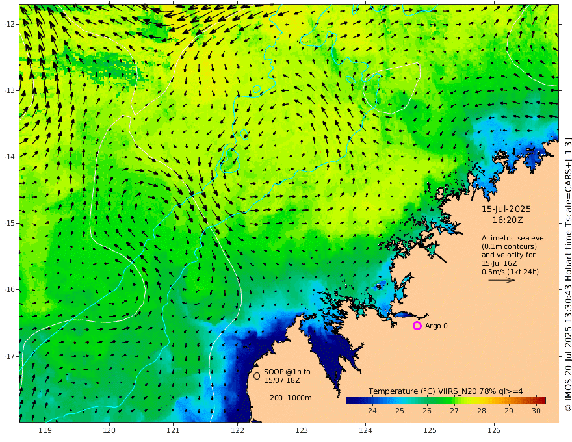Click colorbar tick value 24
Viewport: 572px width, 442px height.
372,411
